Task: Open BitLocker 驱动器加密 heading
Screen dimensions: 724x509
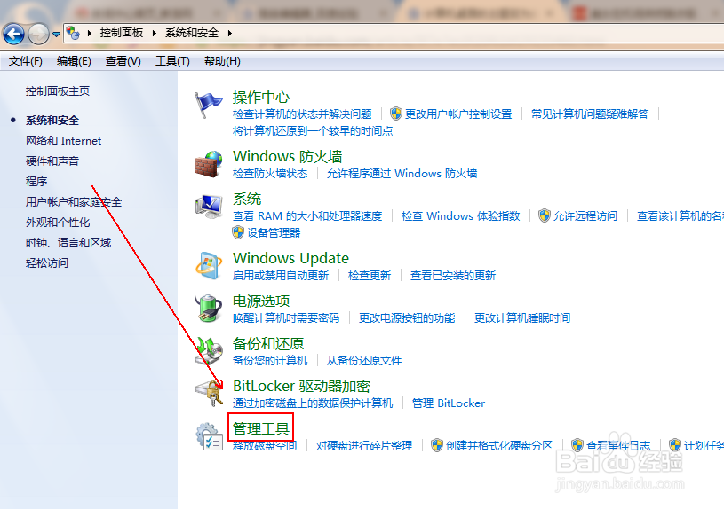Action: [301, 386]
